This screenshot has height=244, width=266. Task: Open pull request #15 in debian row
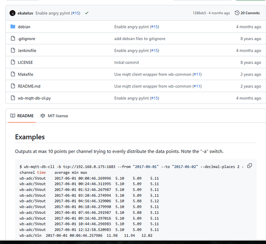pos(155,27)
